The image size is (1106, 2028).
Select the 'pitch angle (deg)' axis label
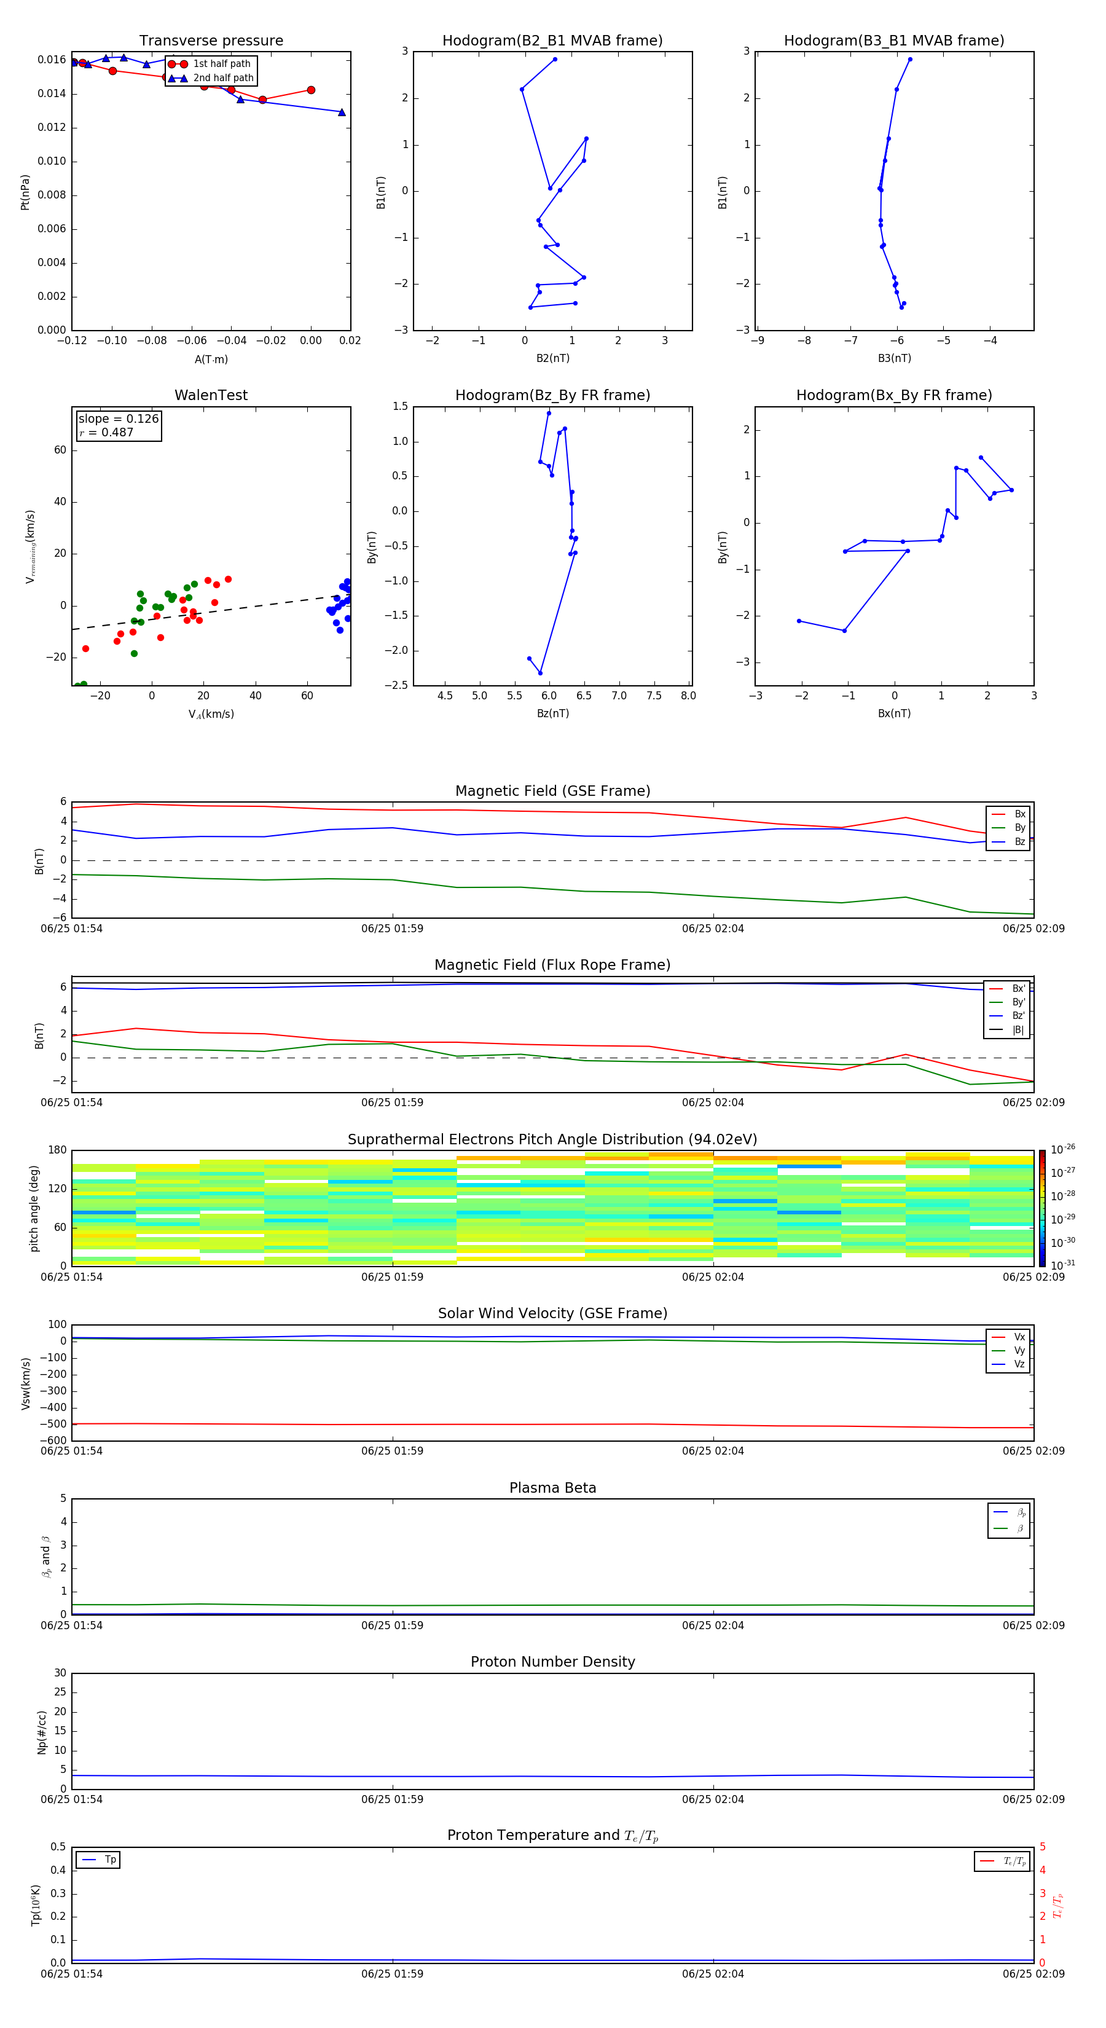click(34, 1208)
